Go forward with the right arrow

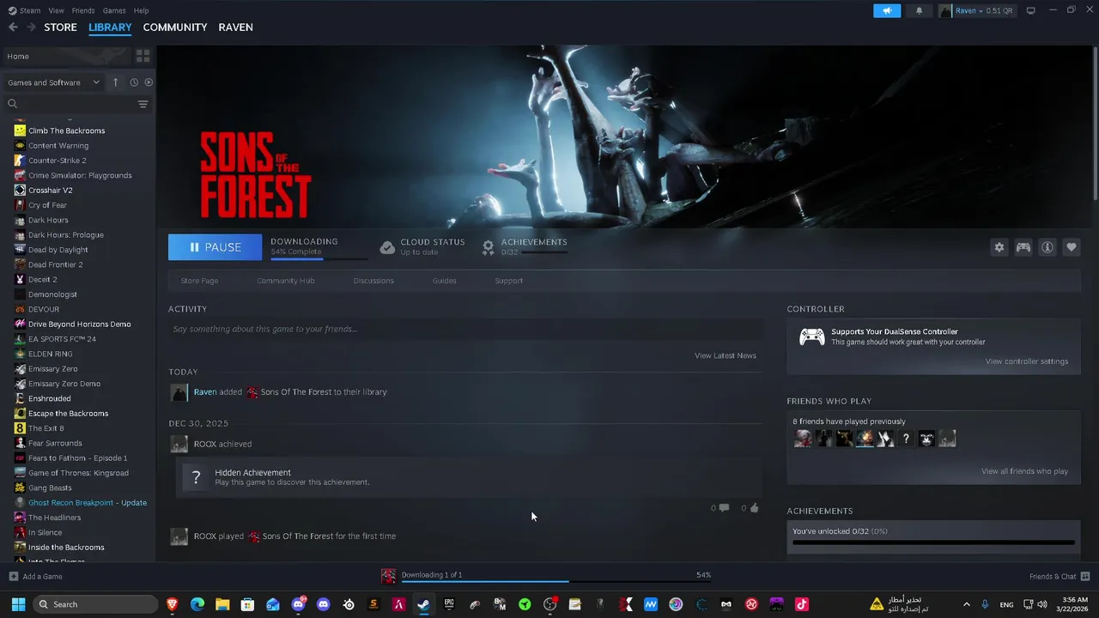(32, 27)
